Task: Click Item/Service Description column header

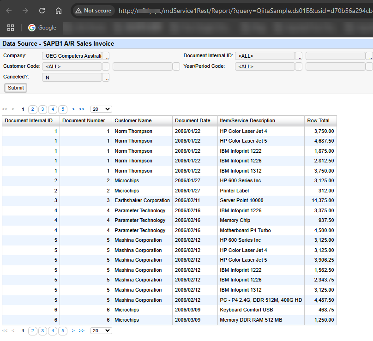Action: click(261, 121)
